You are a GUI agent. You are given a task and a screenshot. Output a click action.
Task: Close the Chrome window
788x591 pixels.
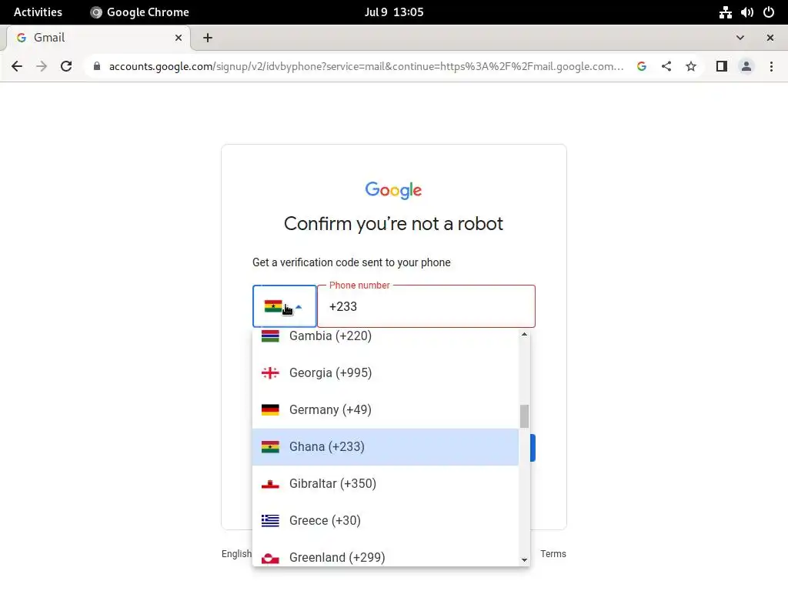pos(770,38)
